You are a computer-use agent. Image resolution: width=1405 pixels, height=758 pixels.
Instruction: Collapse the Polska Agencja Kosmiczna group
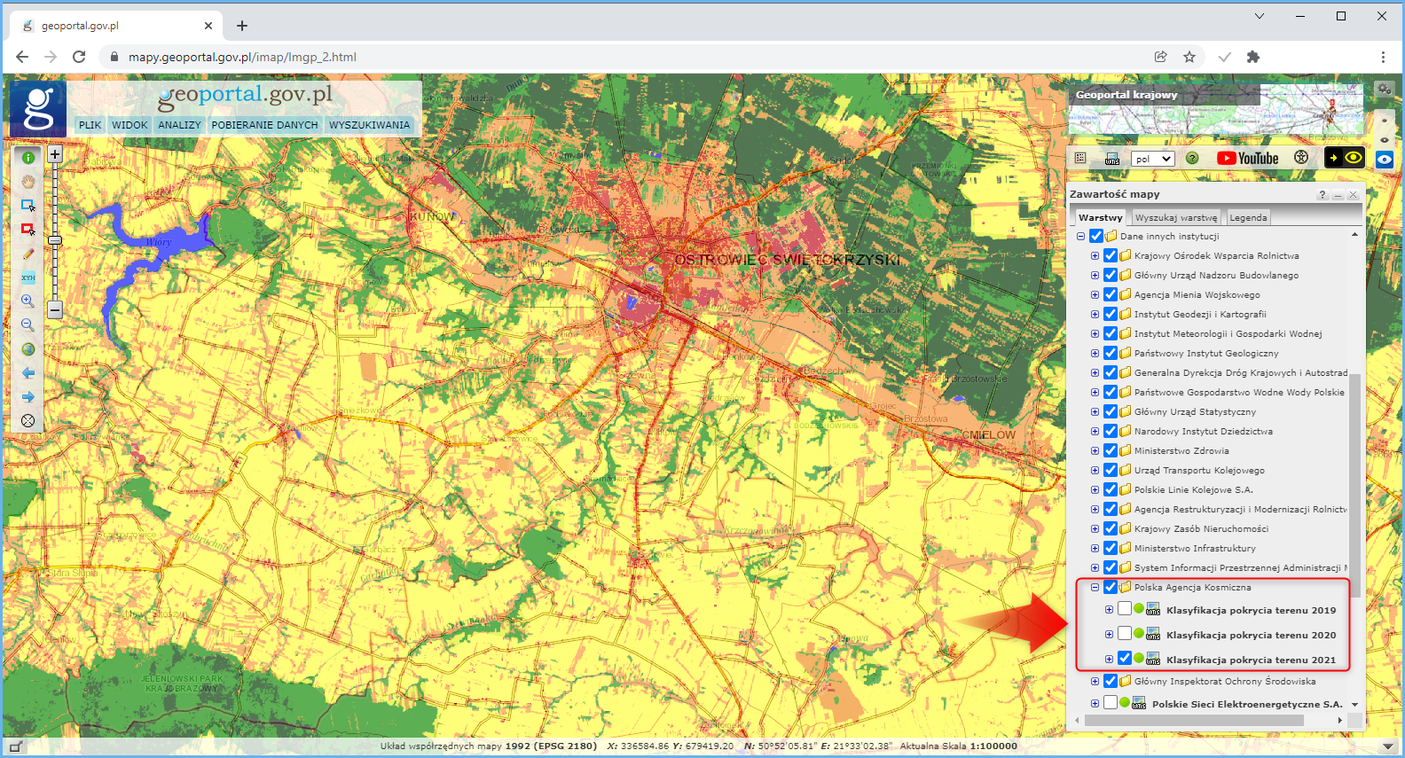click(x=1095, y=587)
